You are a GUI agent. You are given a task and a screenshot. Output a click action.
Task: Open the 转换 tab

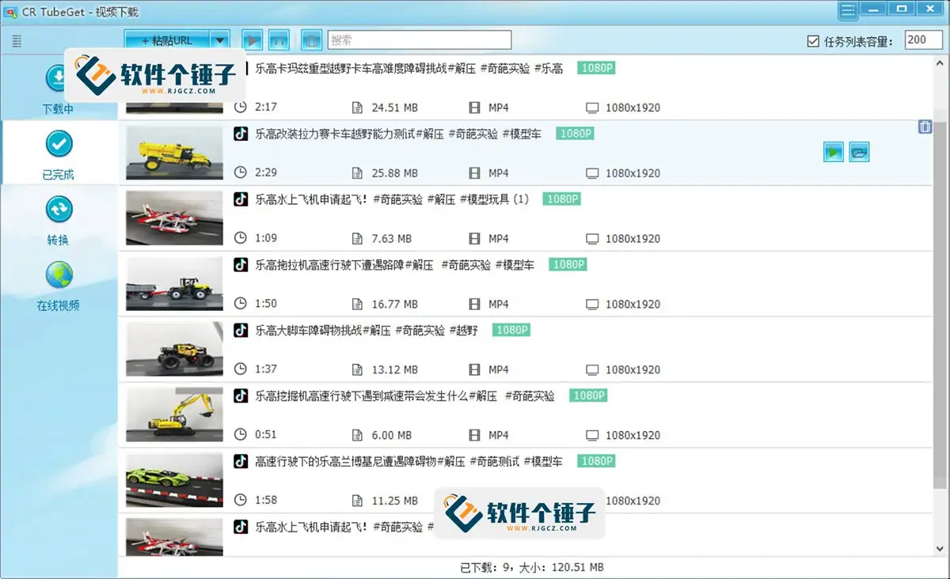point(59,219)
